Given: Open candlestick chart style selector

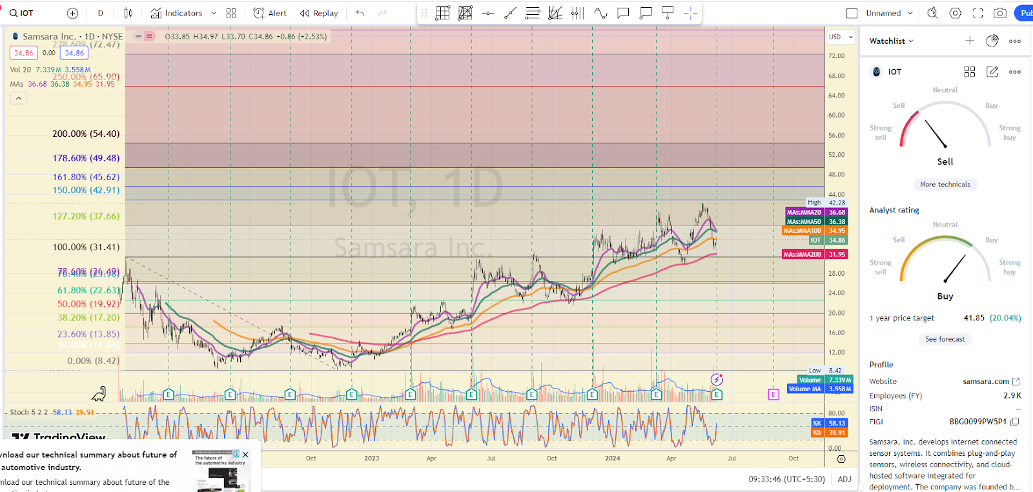Looking at the screenshot, I should (128, 13).
